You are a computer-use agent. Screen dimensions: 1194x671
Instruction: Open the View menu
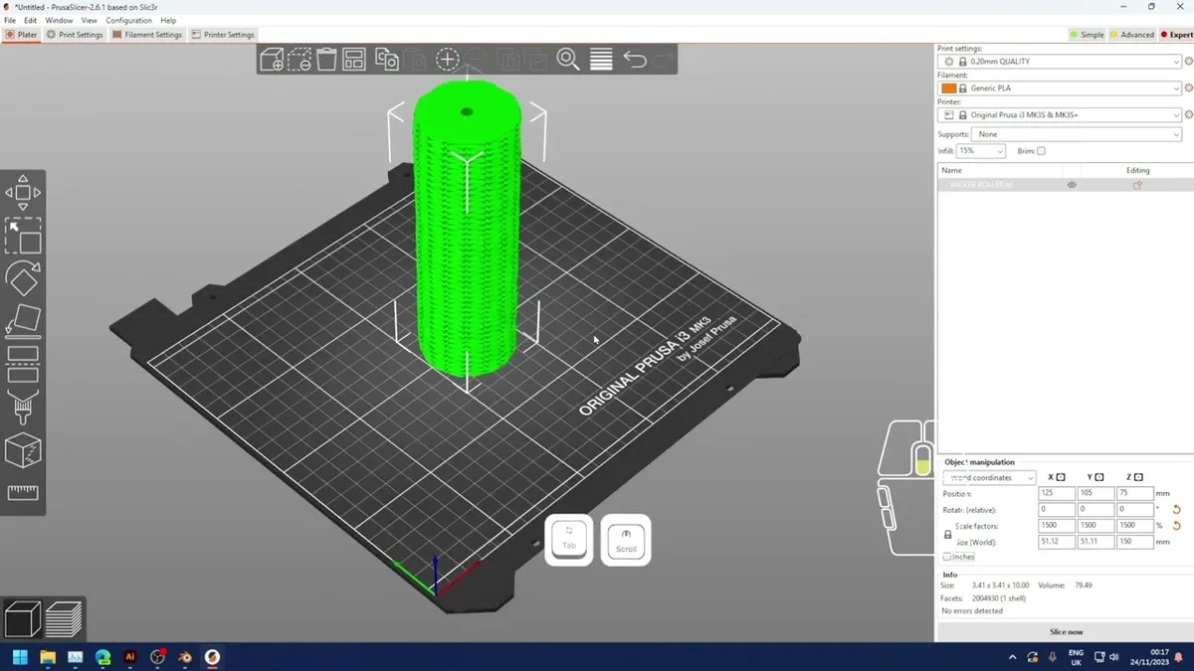point(89,20)
